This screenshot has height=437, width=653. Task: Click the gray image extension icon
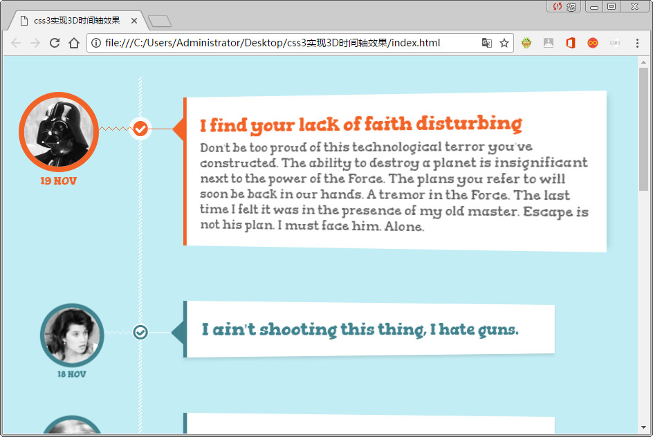tap(549, 43)
